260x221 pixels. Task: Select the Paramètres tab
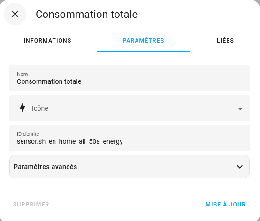tap(144, 41)
